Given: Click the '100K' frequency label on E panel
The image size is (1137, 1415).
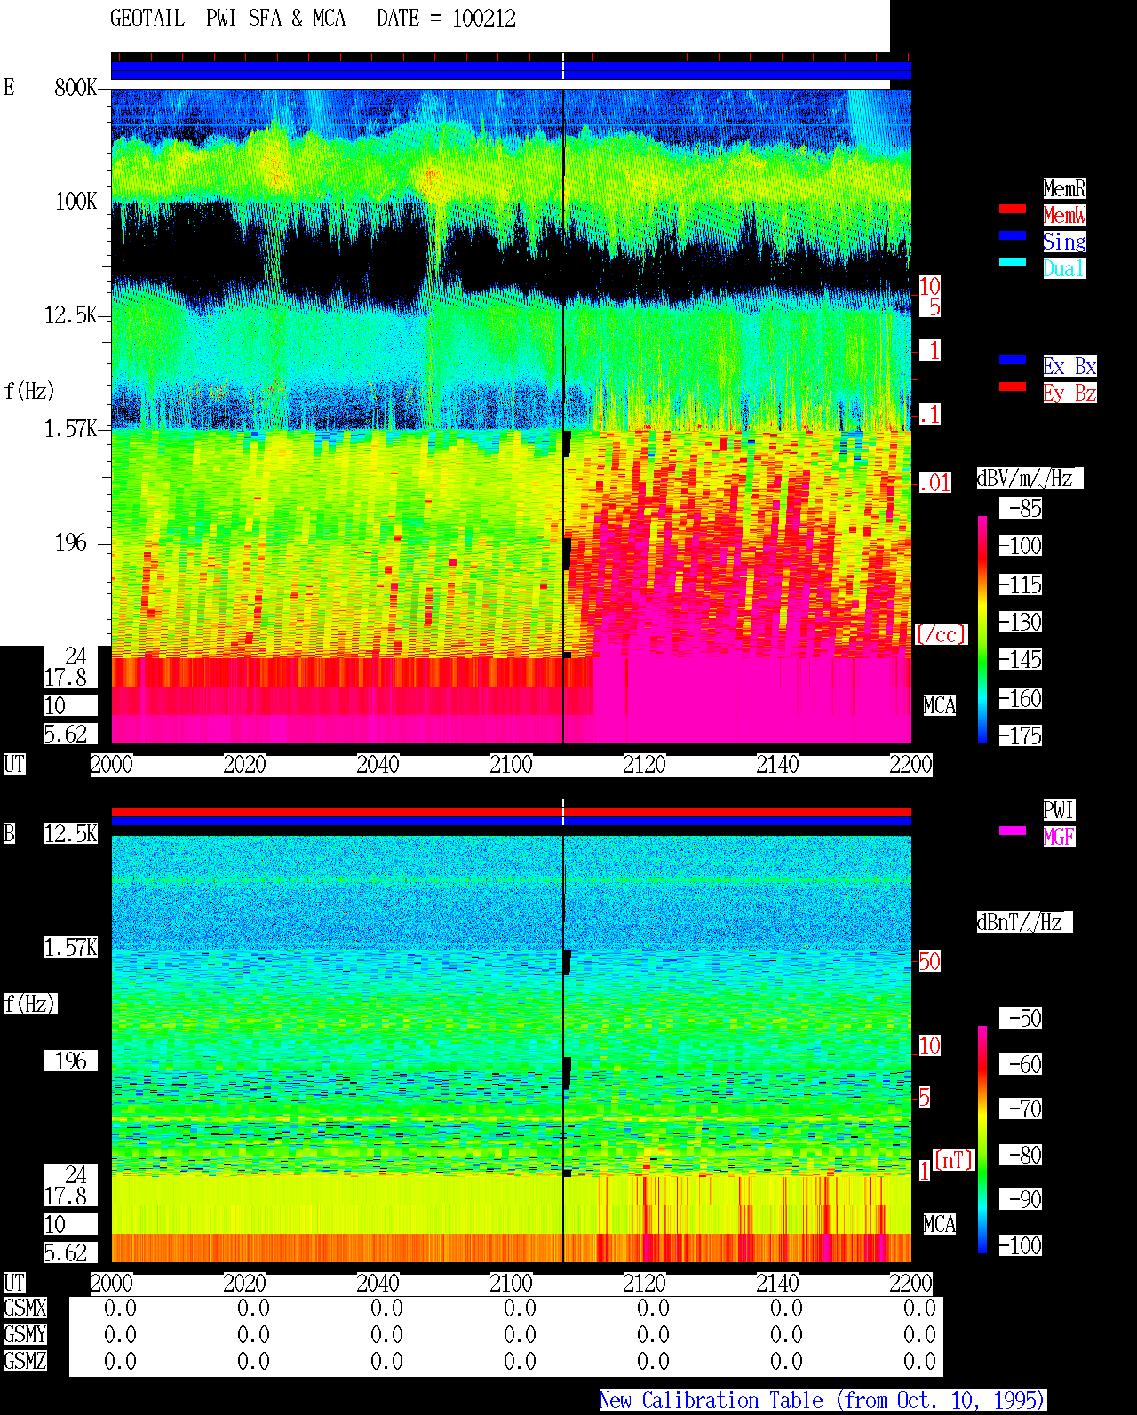Looking at the screenshot, I should coord(76,202).
